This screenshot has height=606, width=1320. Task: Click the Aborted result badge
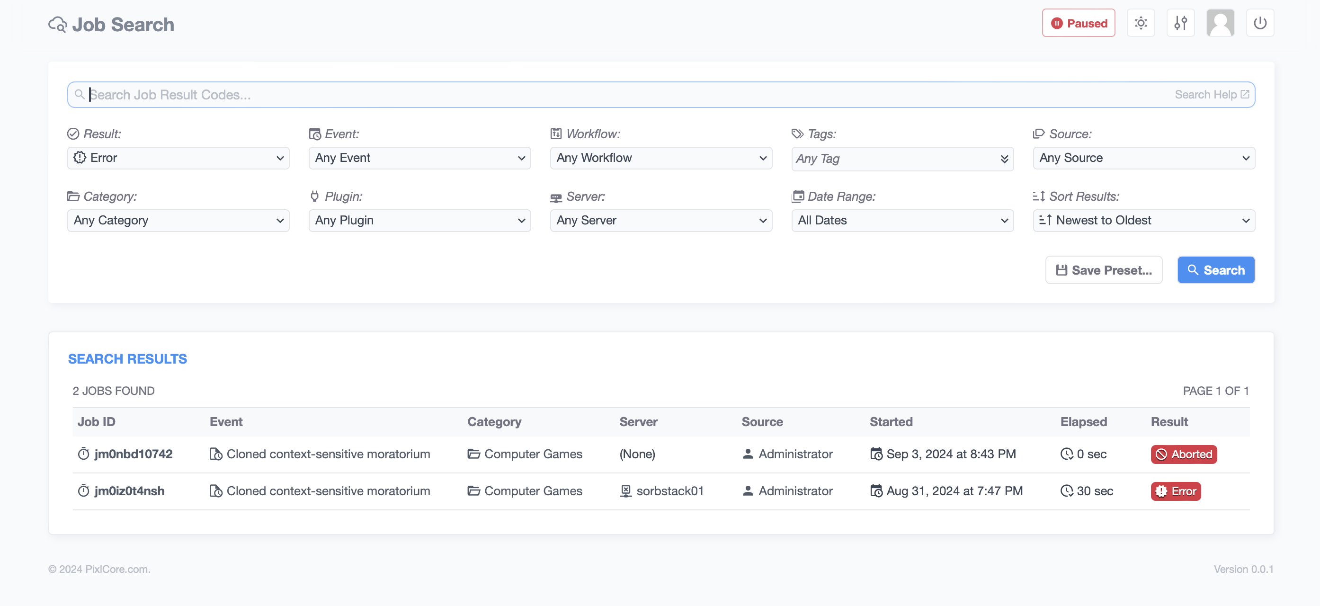(1183, 454)
